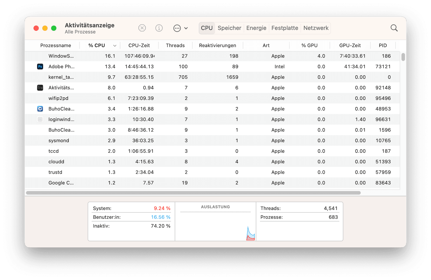The image size is (431, 280).
Task: Click the more options ellipsis icon
Action: tap(177, 28)
